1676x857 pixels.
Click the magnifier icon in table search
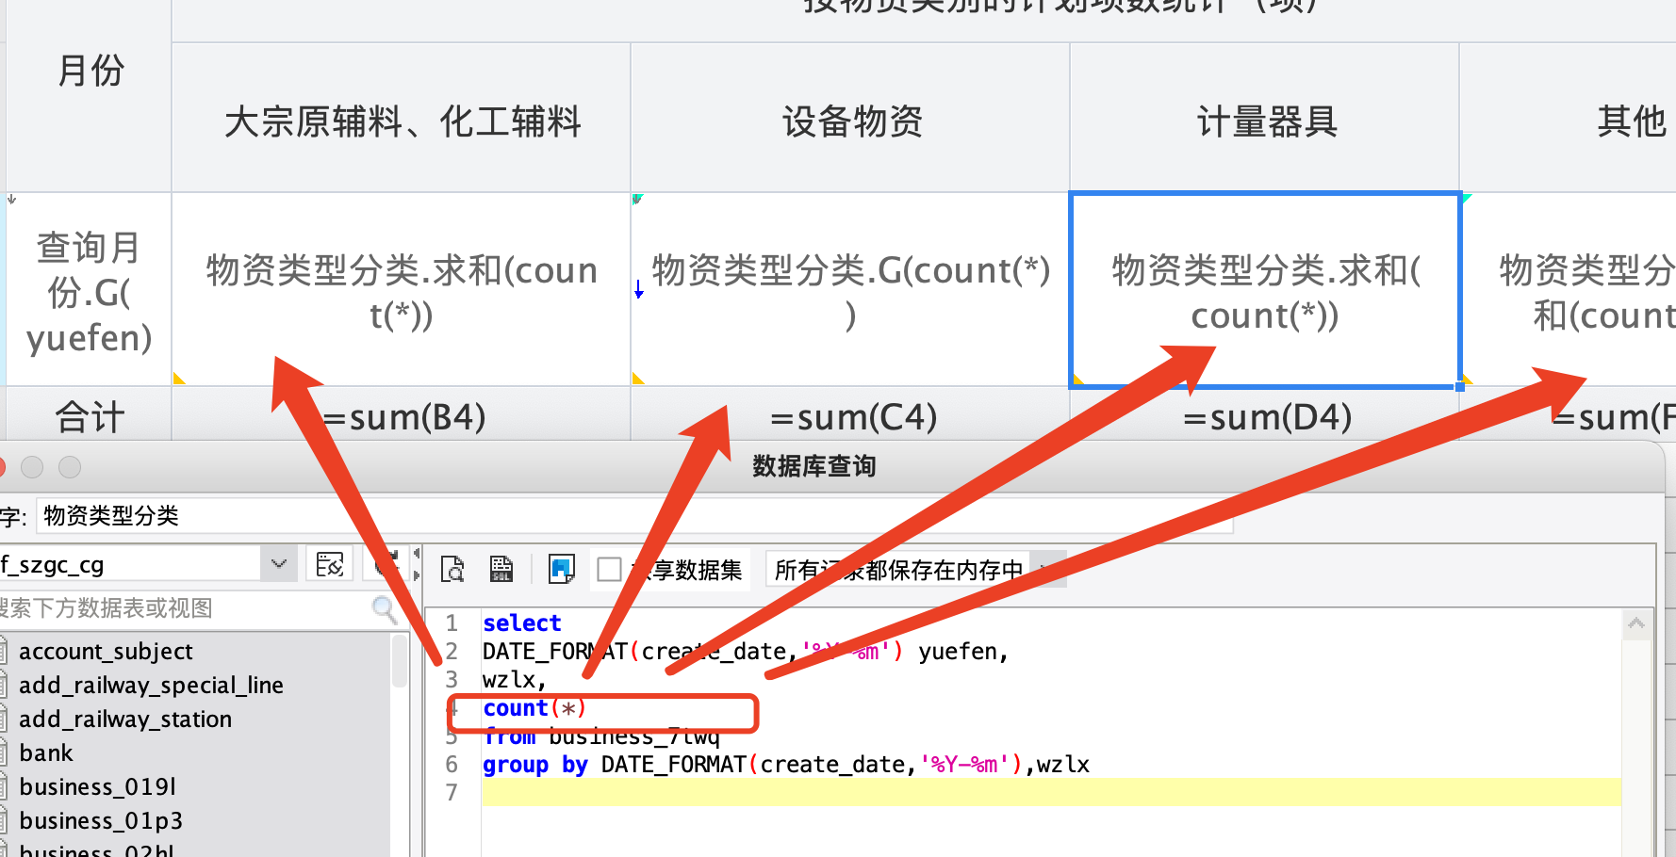click(x=385, y=609)
